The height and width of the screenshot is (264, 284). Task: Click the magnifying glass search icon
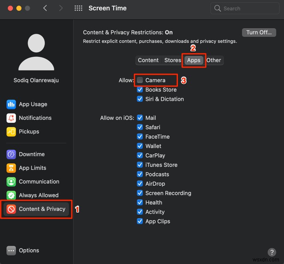click(217, 8)
